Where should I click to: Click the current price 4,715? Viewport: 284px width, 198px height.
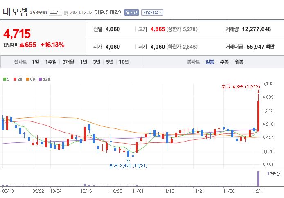click(17, 34)
